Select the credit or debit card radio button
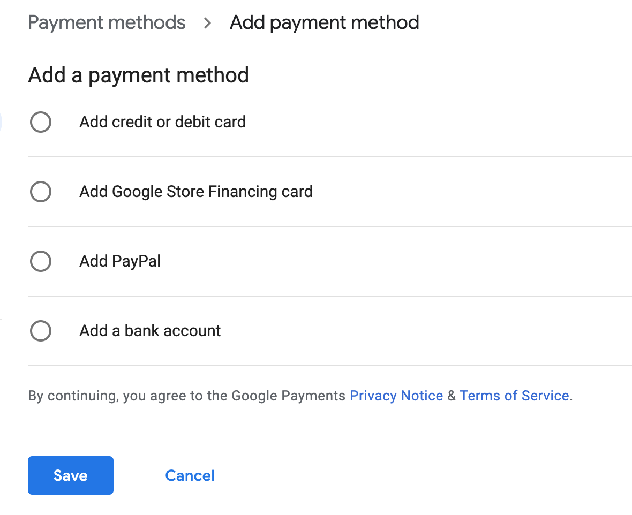 coord(41,122)
